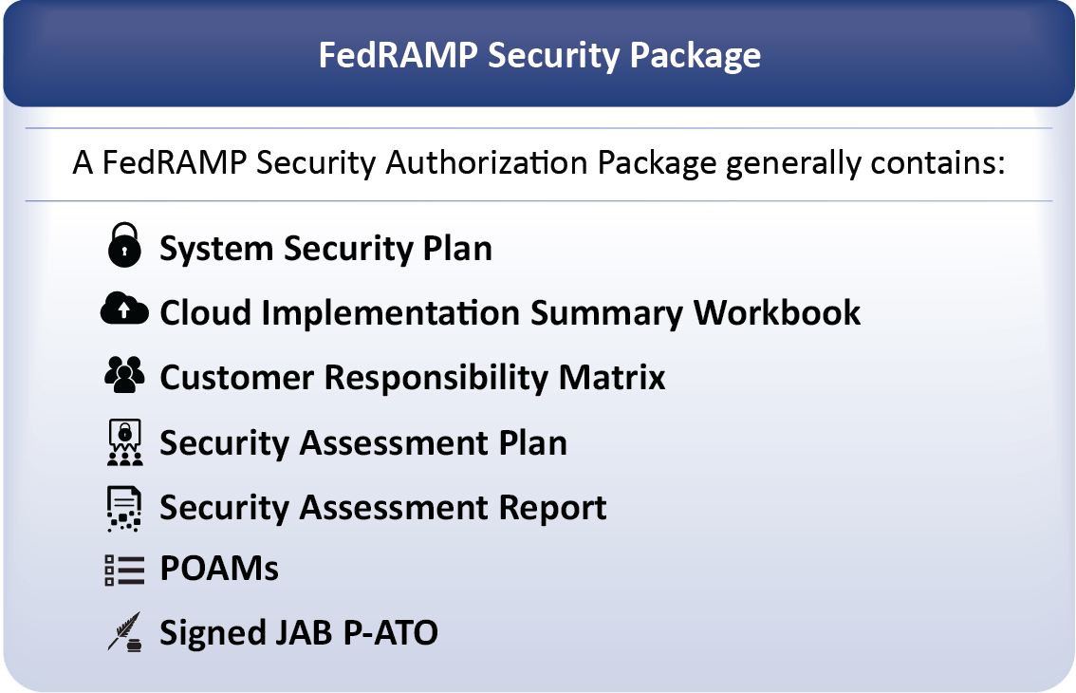Click the people group icon

click(x=124, y=374)
